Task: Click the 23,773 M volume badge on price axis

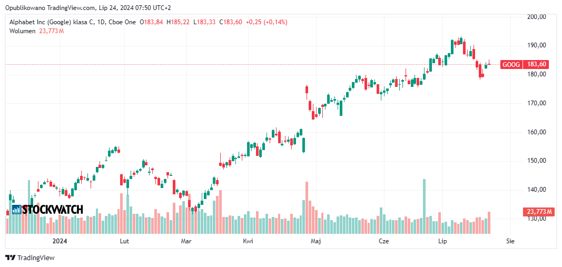Action: point(539,212)
